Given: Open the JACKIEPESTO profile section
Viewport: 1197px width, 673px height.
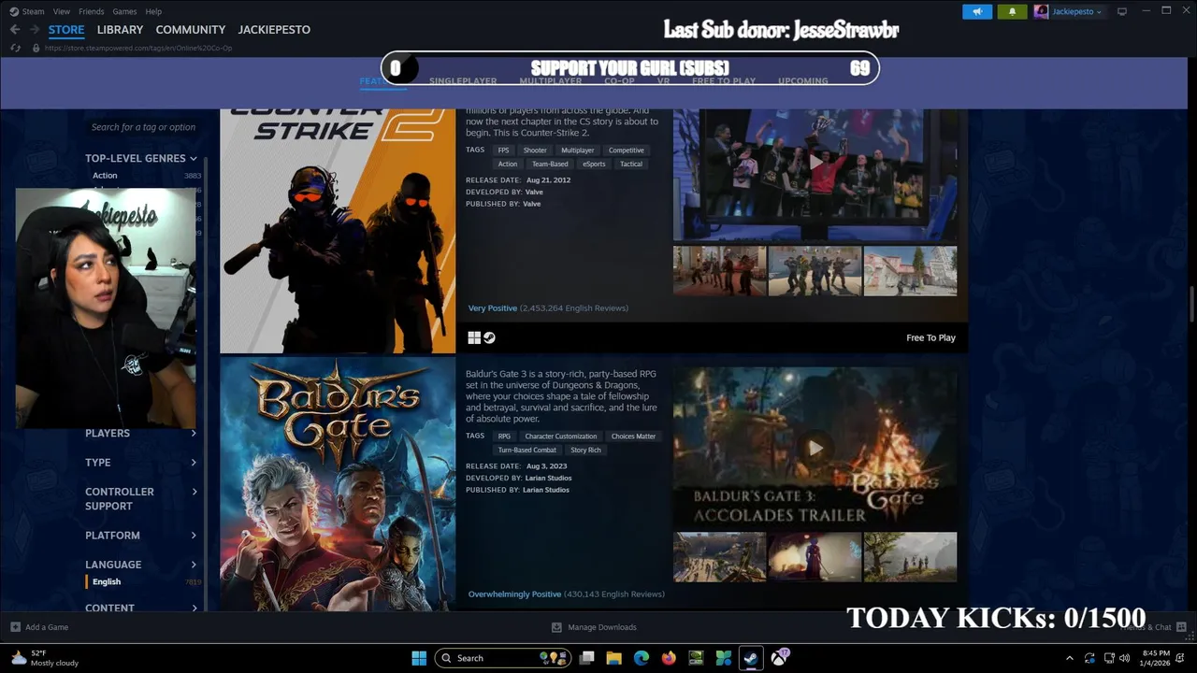Looking at the screenshot, I should pos(274,30).
